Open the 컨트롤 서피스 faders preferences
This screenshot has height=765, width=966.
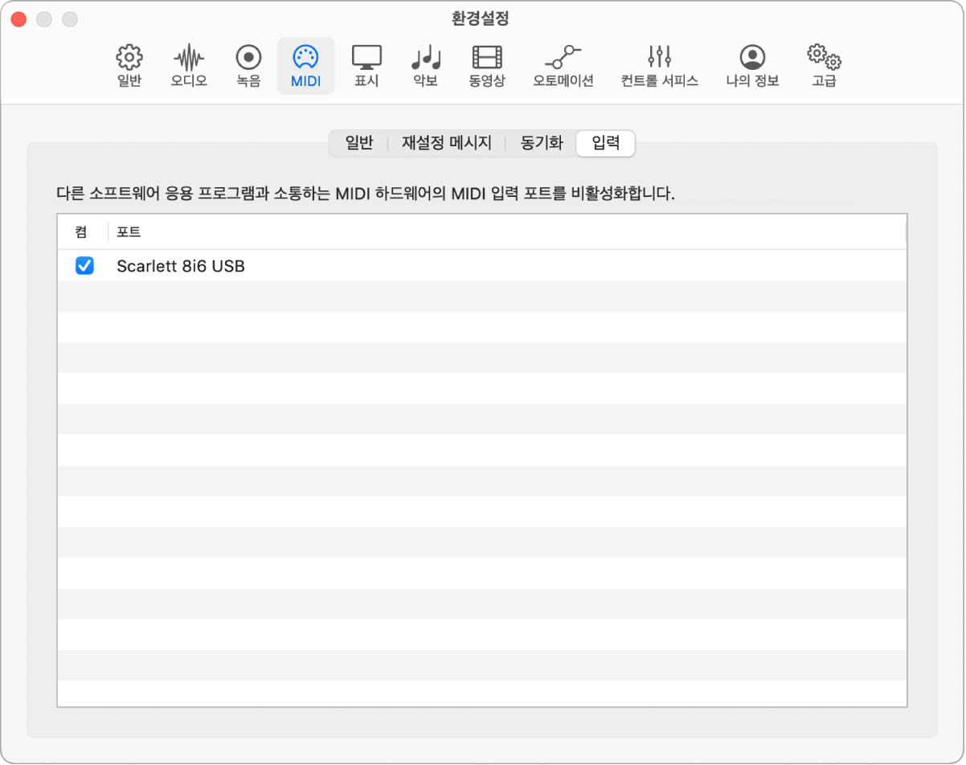[659, 66]
